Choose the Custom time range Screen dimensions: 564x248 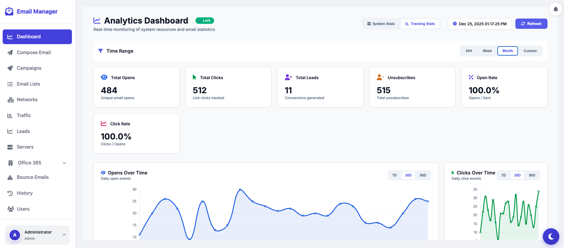tap(530, 51)
